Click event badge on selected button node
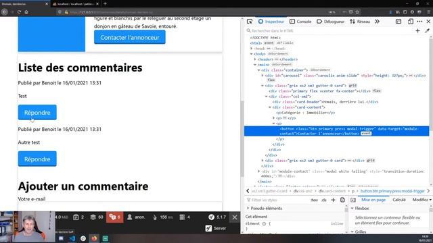The image size is (433, 243). coord(366,134)
